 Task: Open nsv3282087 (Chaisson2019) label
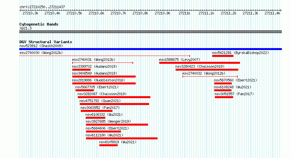pyautogui.click(x=102, y=94)
